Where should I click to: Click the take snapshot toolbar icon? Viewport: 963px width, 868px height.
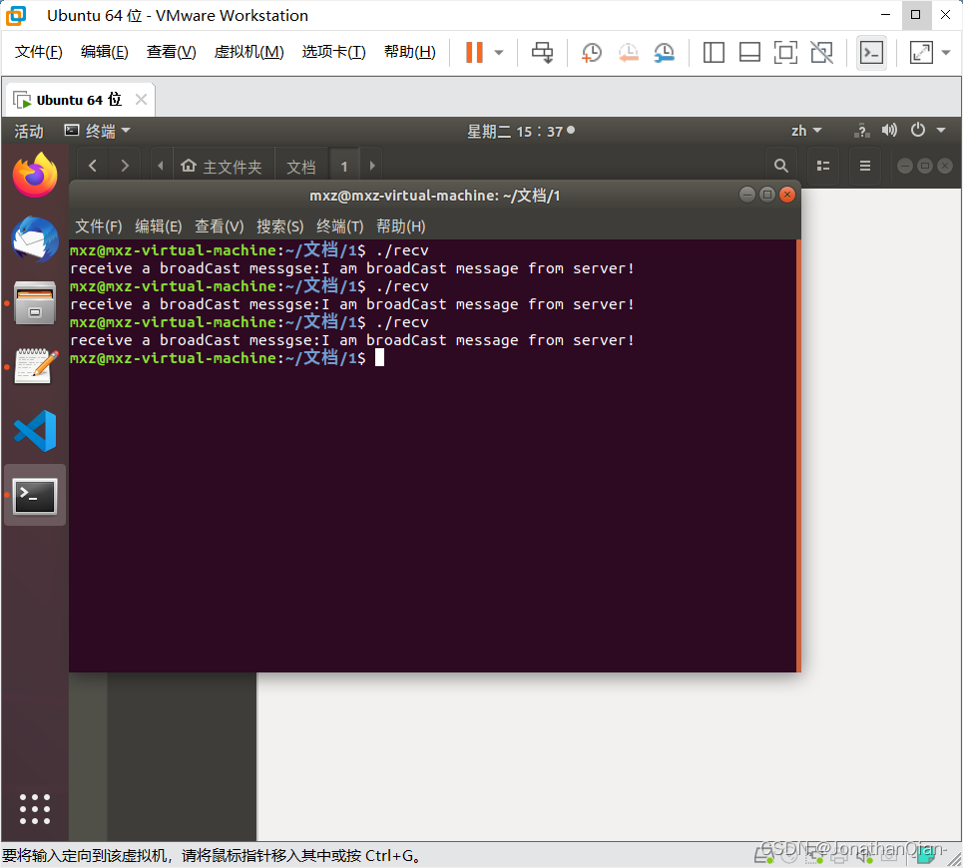pos(592,52)
